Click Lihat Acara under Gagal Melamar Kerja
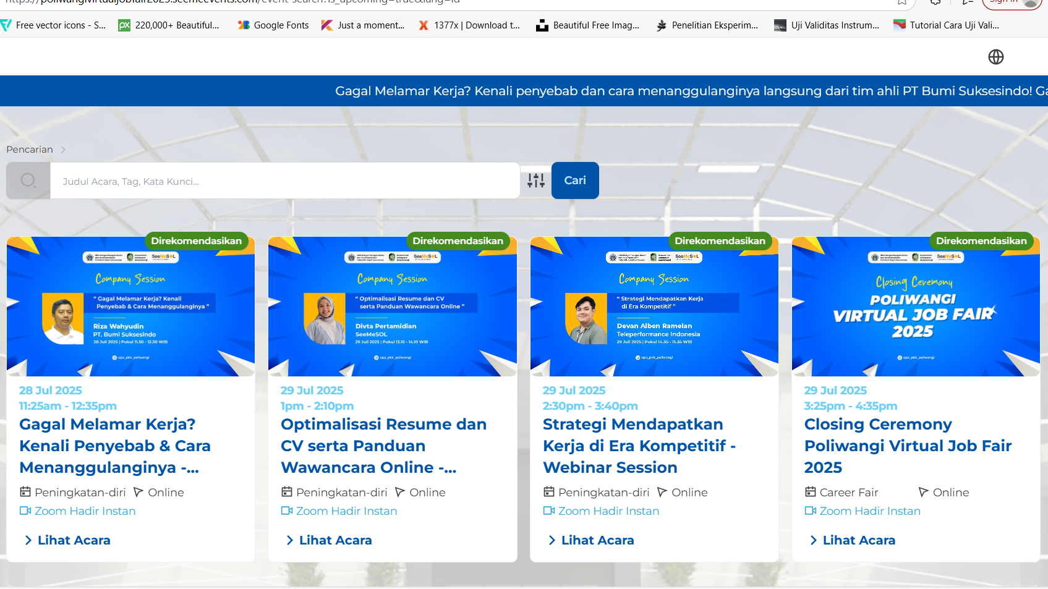Viewport: 1048px width, 589px height. click(x=67, y=540)
